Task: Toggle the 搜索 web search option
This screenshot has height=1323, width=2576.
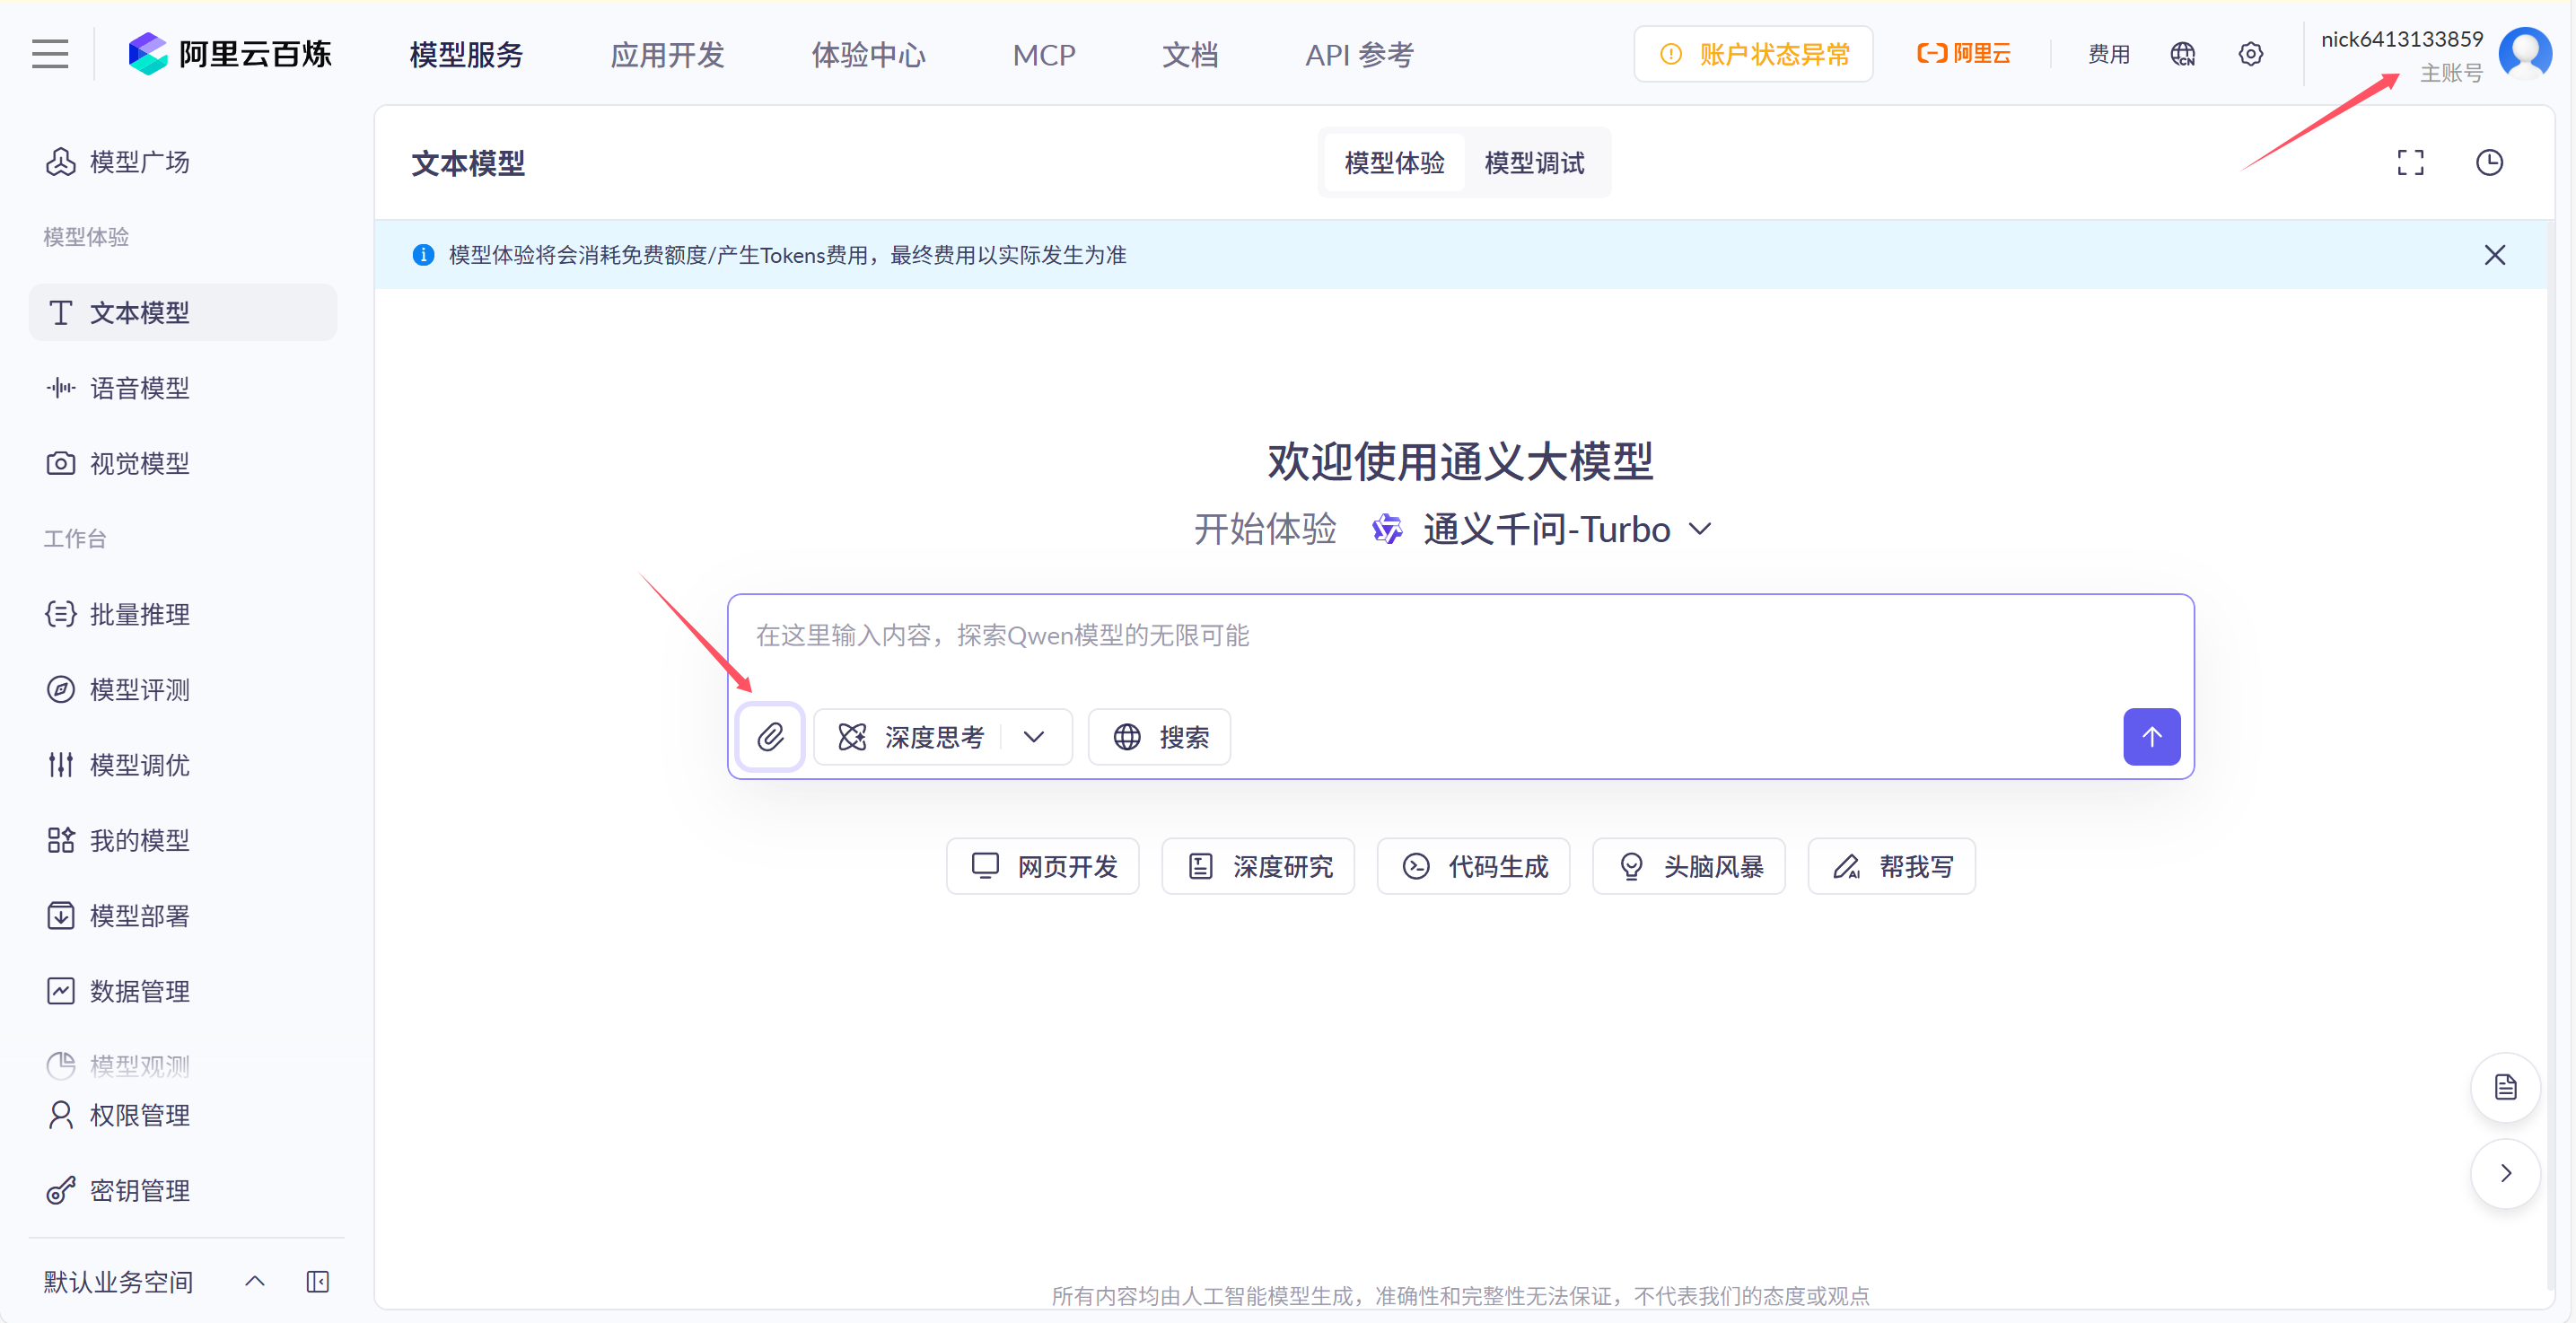Action: coord(1159,737)
